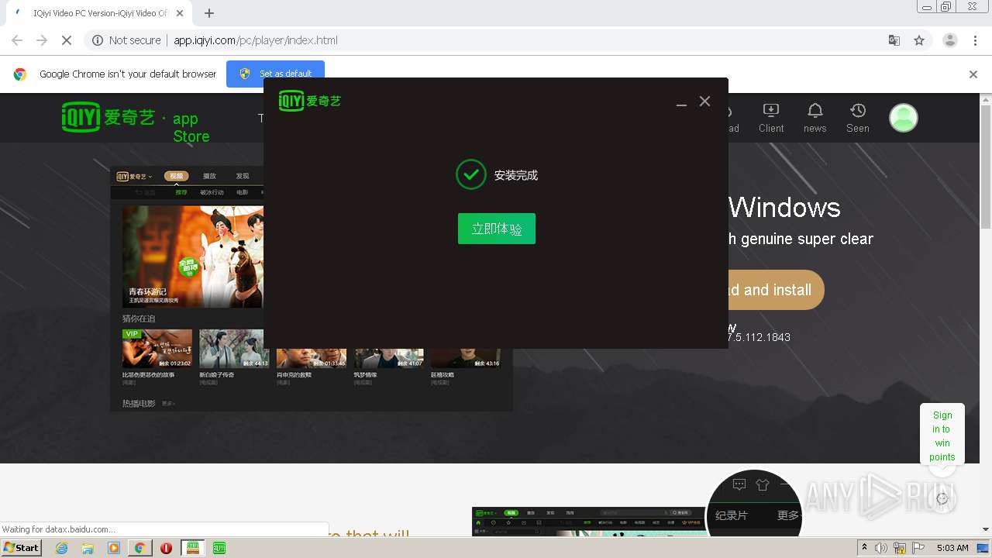Click the translate page icon
Image resolution: width=992 pixels, height=558 pixels.
coord(894,40)
